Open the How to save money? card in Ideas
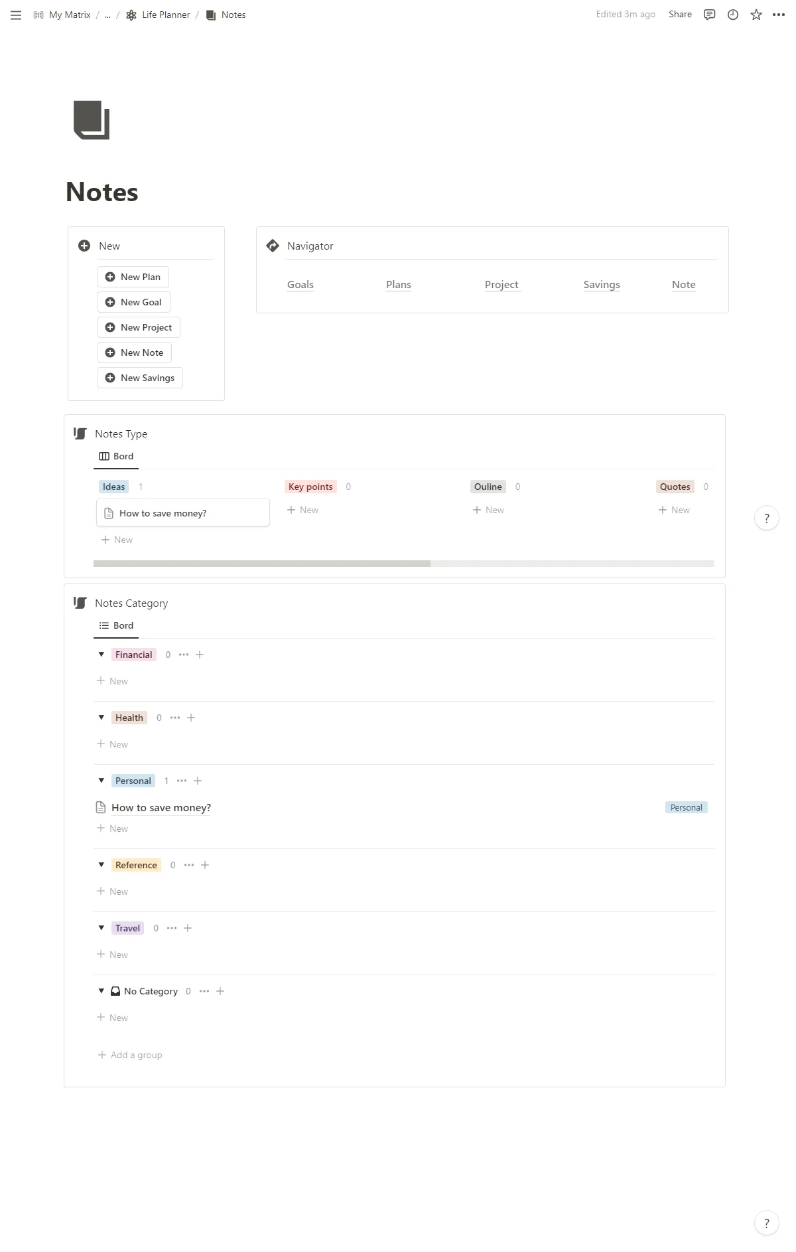 click(183, 513)
